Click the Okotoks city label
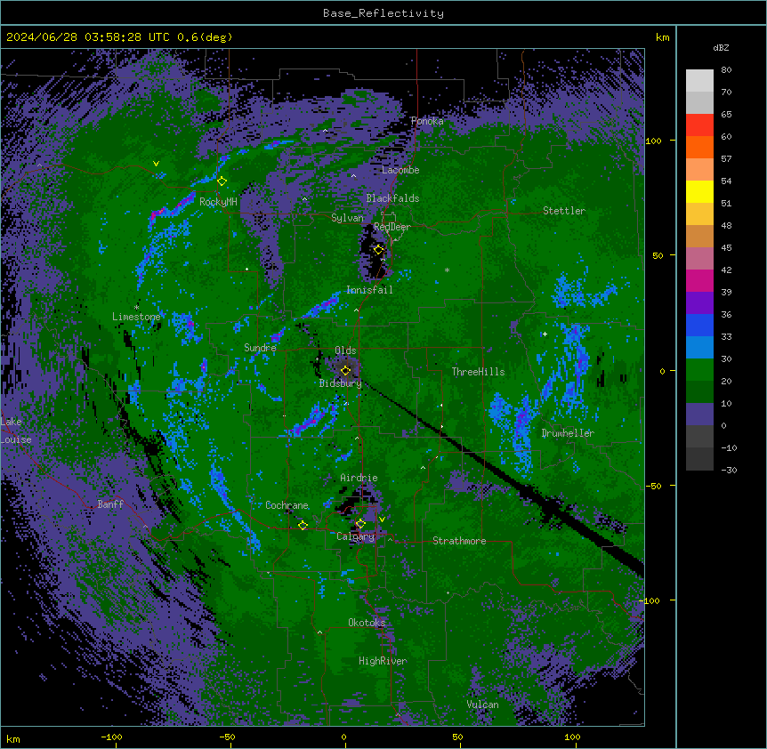Viewport: 767px width, 749px height. [367, 623]
